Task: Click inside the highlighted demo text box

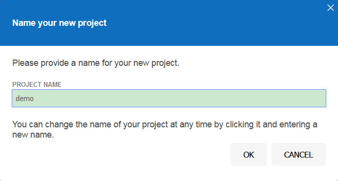Action: click(x=169, y=99)
